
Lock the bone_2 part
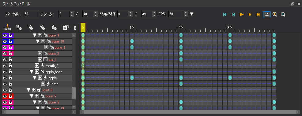pyautogui.click(x=10, y=53)
